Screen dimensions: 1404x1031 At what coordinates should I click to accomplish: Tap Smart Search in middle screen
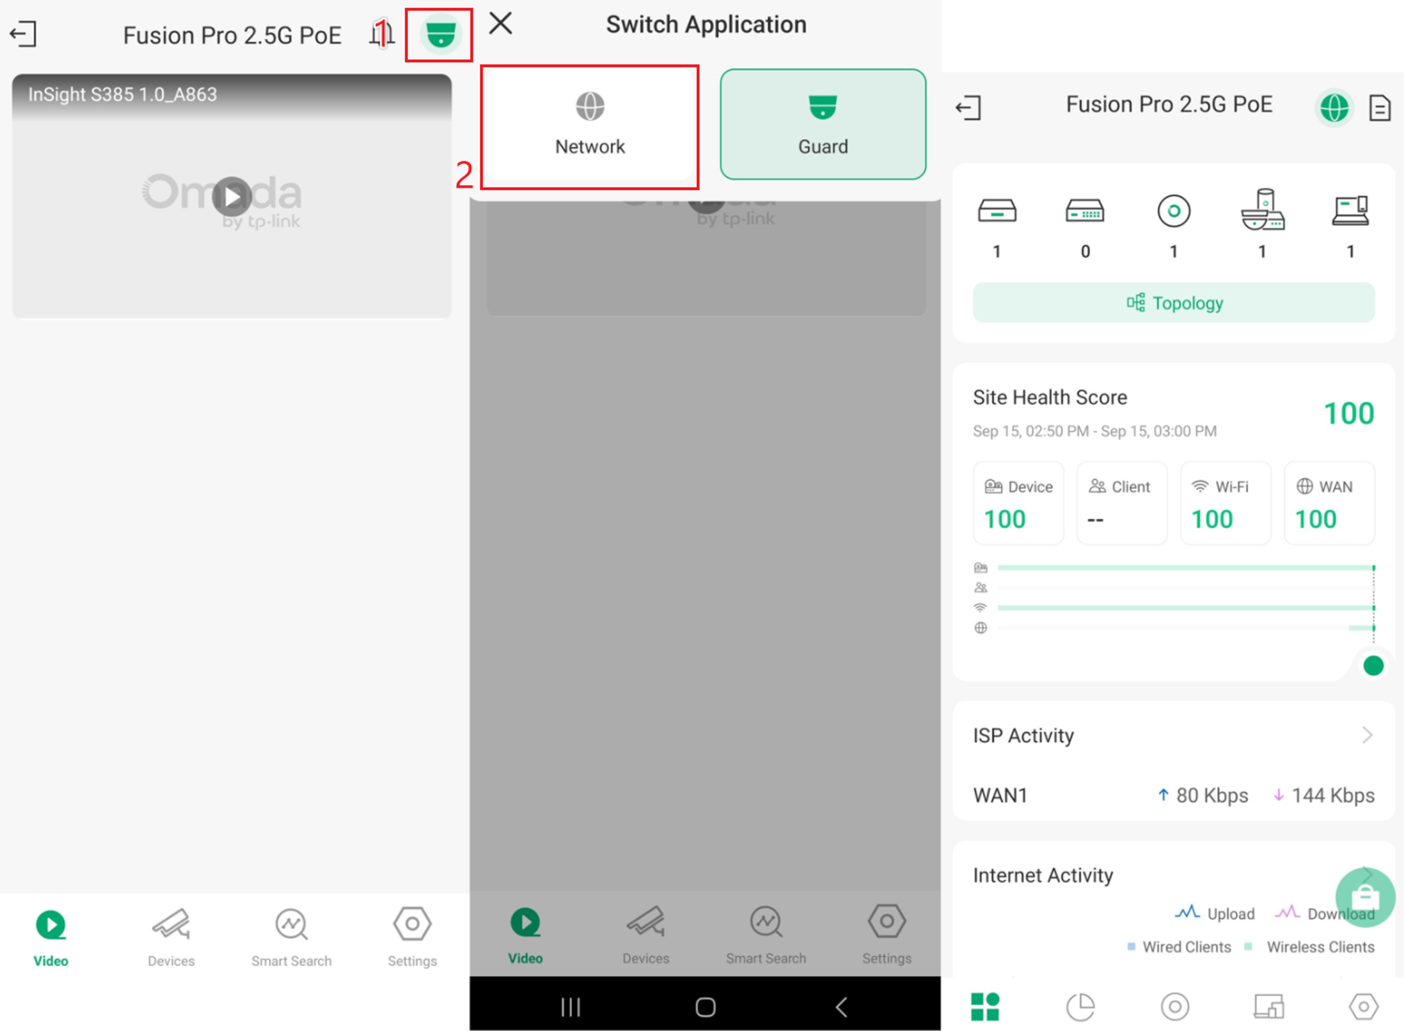click(x=766, y=935)
